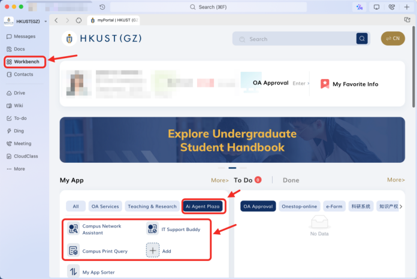This screenshot has width=417, height=279.
Task: Open the history clock icon in title bar
Action: click(x=102, y=7)
